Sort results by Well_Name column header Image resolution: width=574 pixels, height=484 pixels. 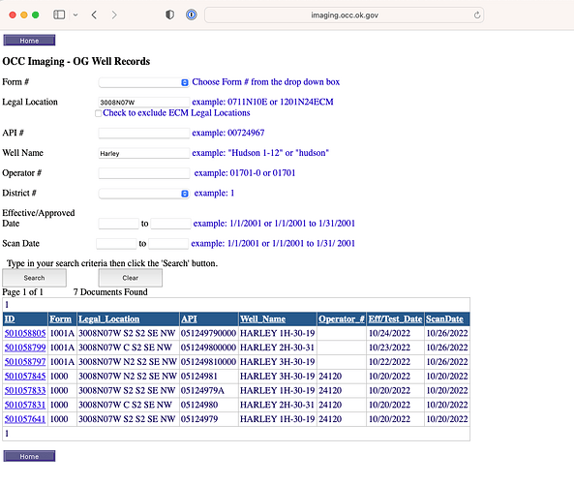click(x=262, y=318)
